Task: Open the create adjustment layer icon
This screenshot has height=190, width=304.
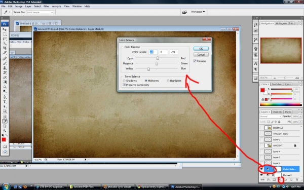Action: [280, 180]
